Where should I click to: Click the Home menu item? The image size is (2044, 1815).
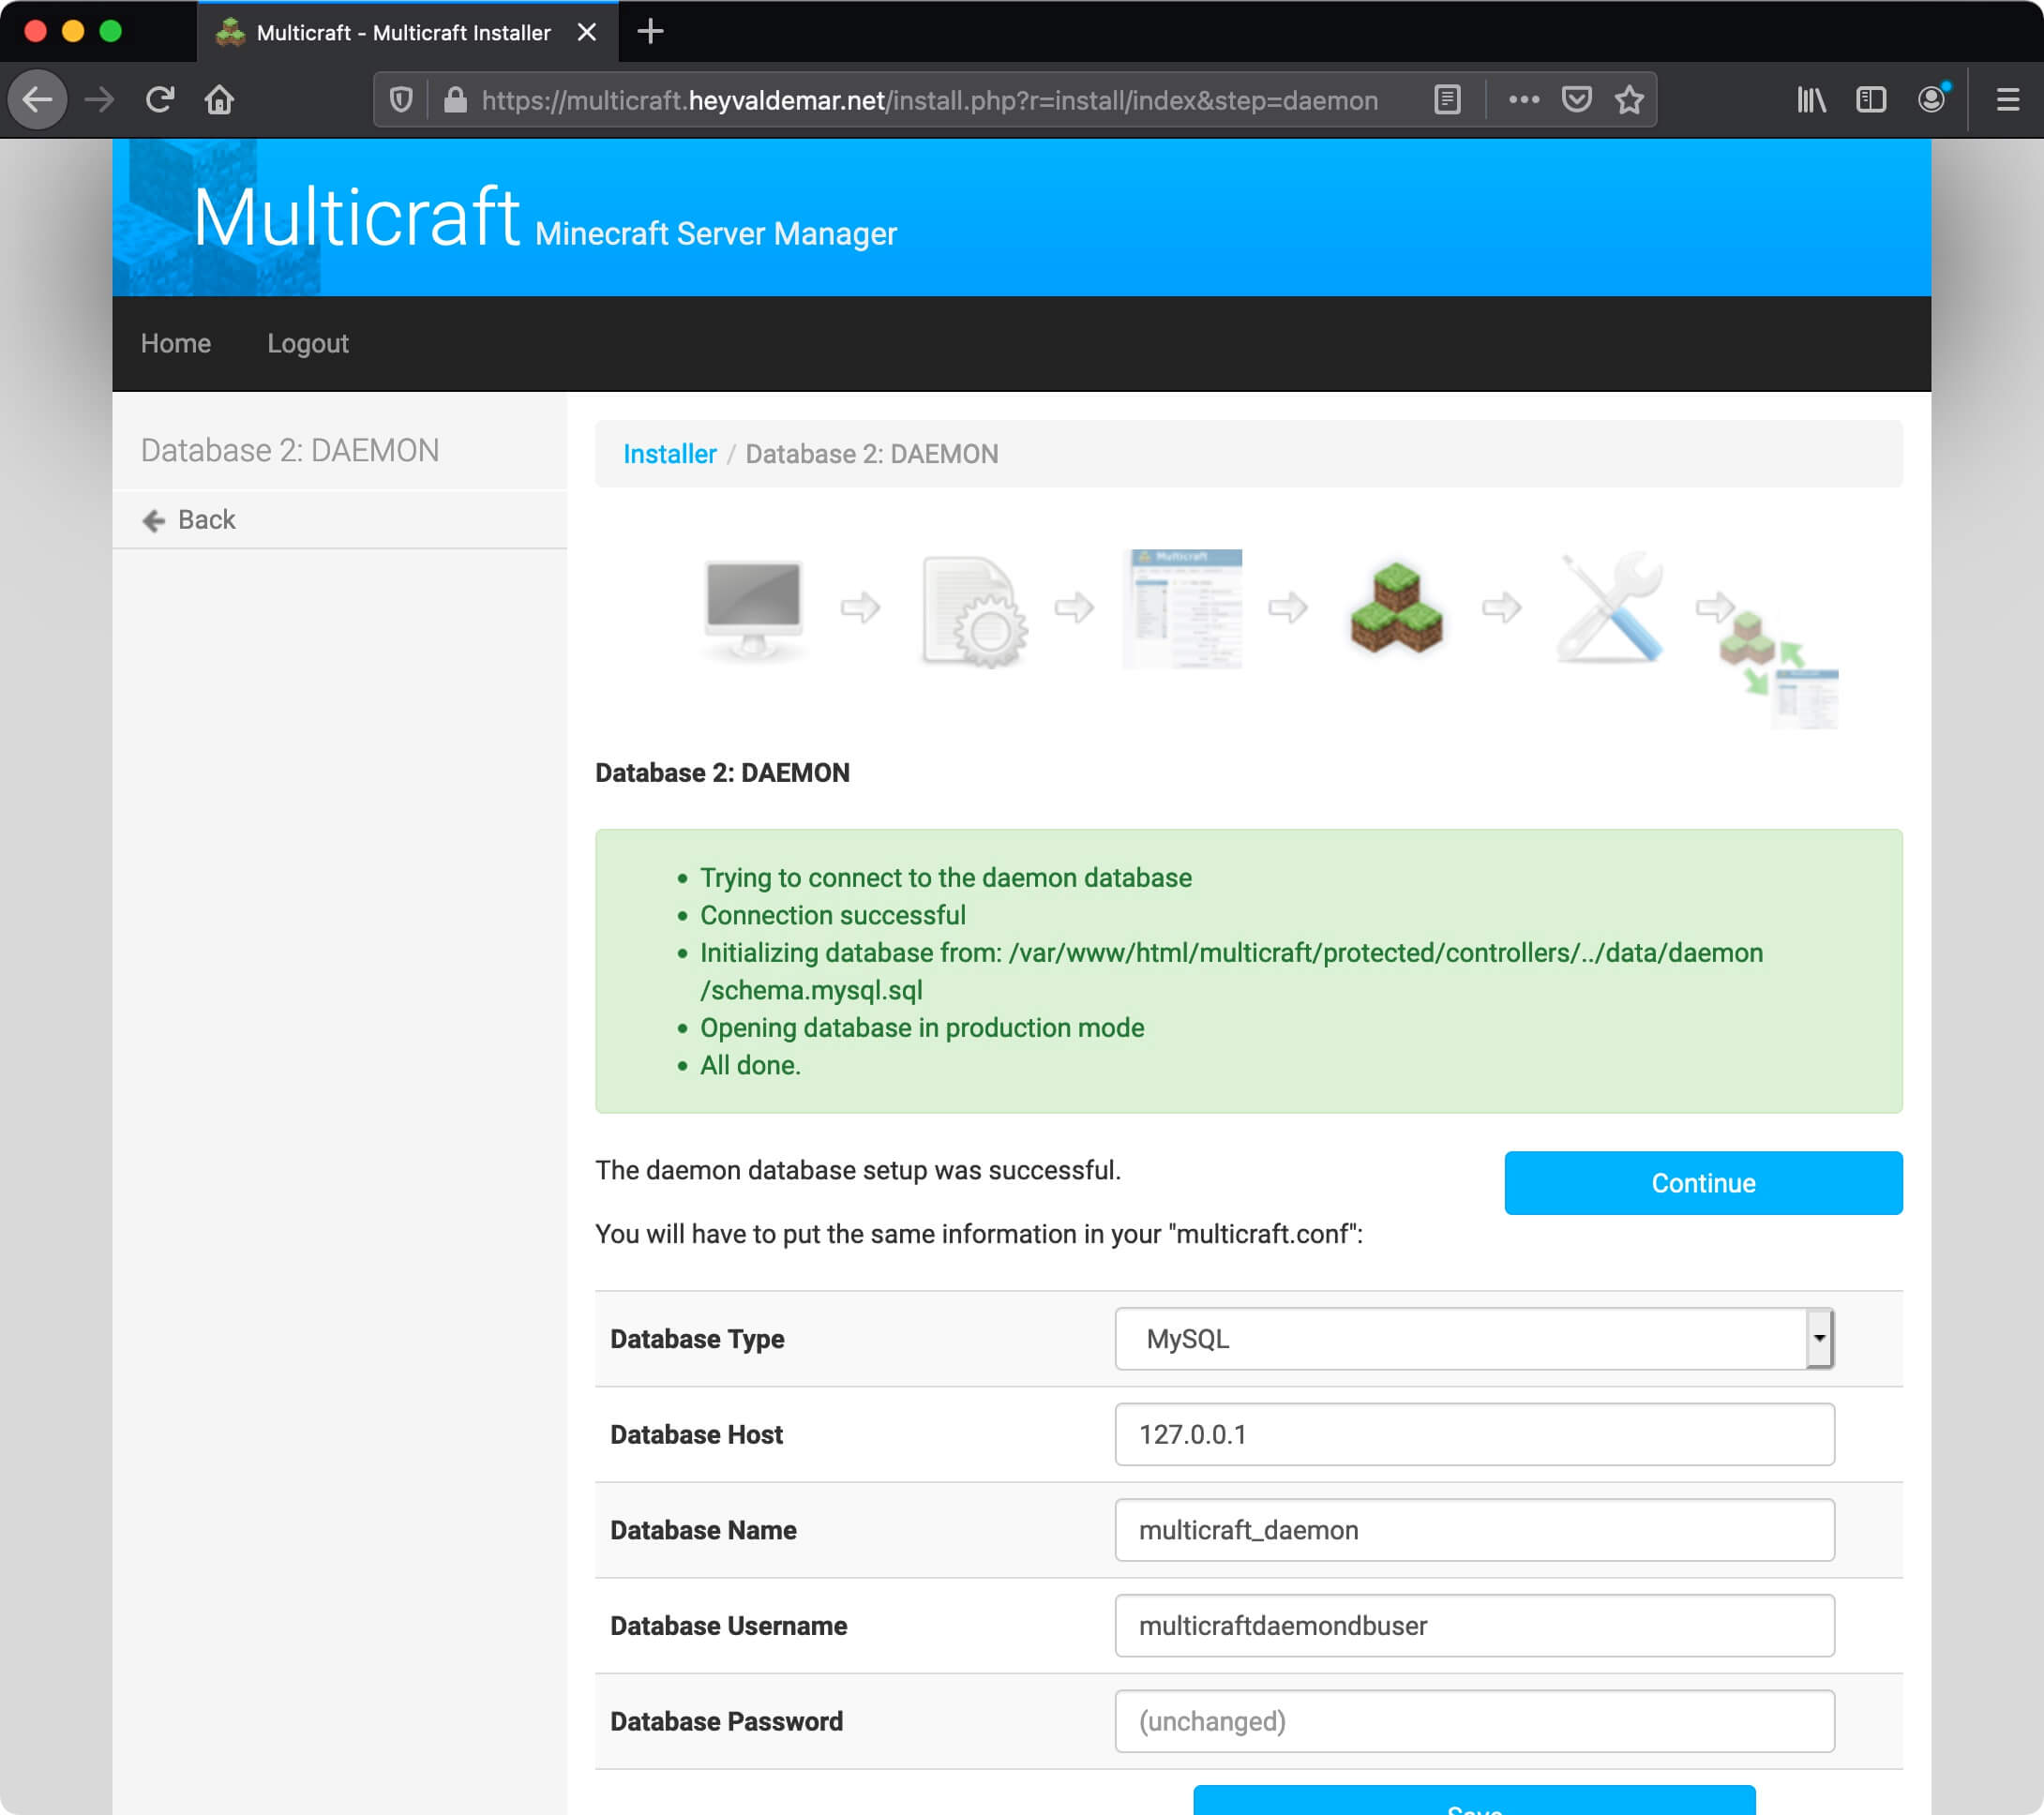[x=175, y=343]
